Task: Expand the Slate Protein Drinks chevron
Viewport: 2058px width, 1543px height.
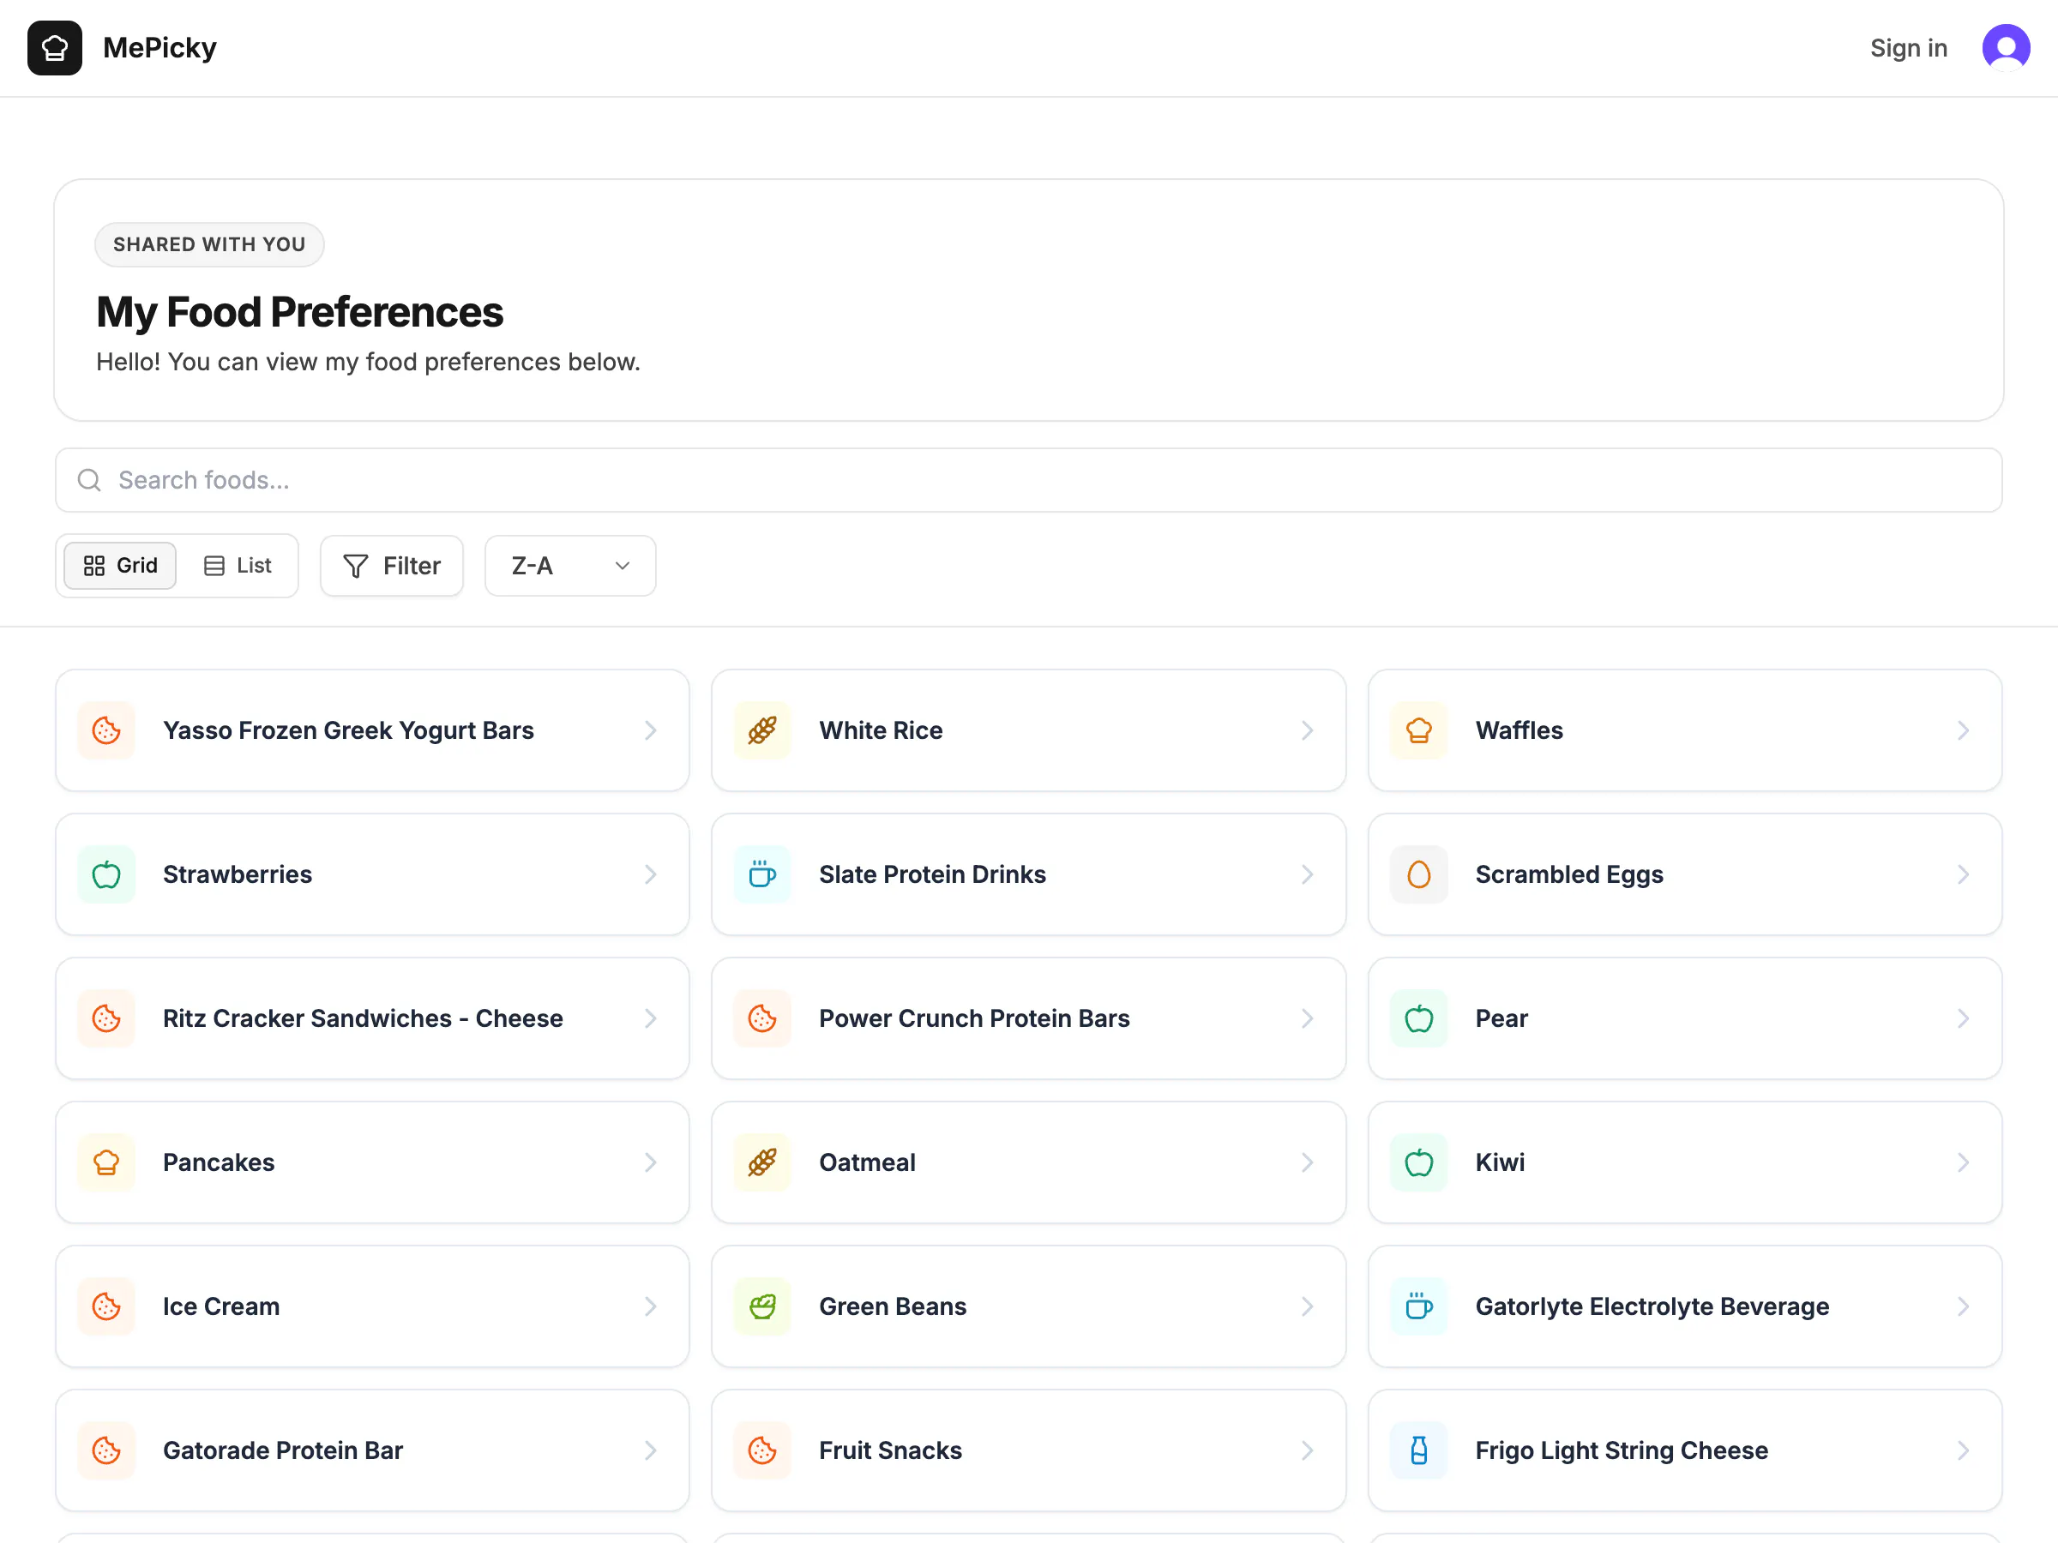Action: [x=1307, y=874]
